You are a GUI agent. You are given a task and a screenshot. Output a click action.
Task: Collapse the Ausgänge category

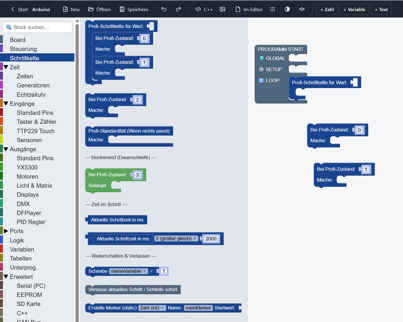point(6,149)
